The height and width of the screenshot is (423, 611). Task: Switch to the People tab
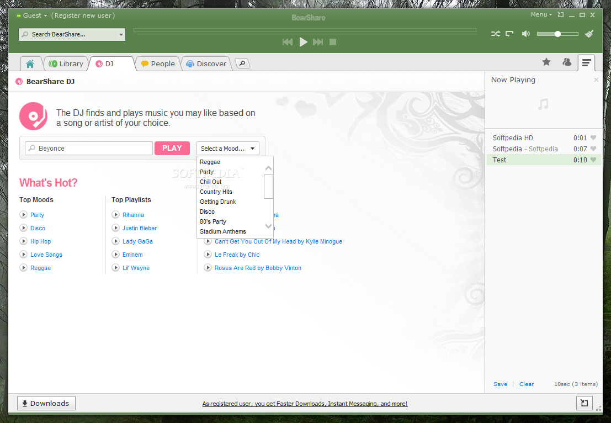[x=158, y=64]
